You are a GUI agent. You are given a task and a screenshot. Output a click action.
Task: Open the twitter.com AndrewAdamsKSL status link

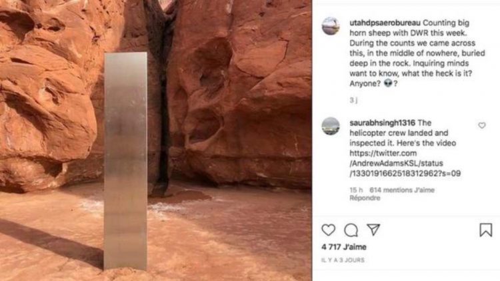405,163
